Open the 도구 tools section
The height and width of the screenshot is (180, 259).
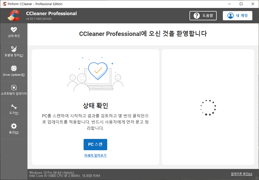tap(14, 110)
